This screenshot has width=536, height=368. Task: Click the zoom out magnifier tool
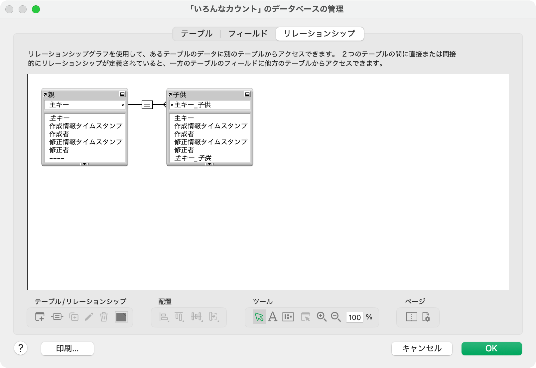pyautogui.click(x=336, y=317)
